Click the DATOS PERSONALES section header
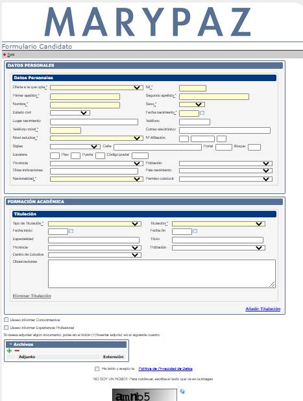This screenshot has width=303, height=401. coord(145,66)
